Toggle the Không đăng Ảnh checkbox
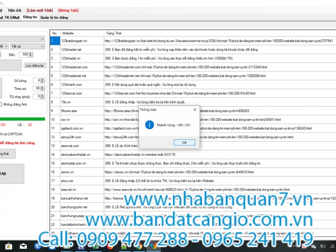The height and width of the screenshot is (252, 336). click(1, 104)
